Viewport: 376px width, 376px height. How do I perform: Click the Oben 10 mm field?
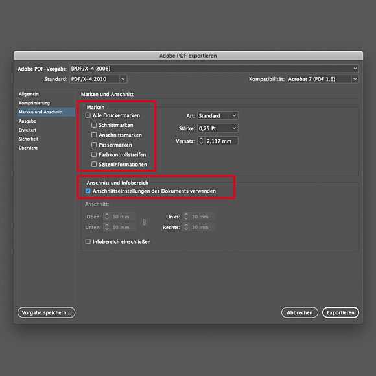(x=123, y=217)
